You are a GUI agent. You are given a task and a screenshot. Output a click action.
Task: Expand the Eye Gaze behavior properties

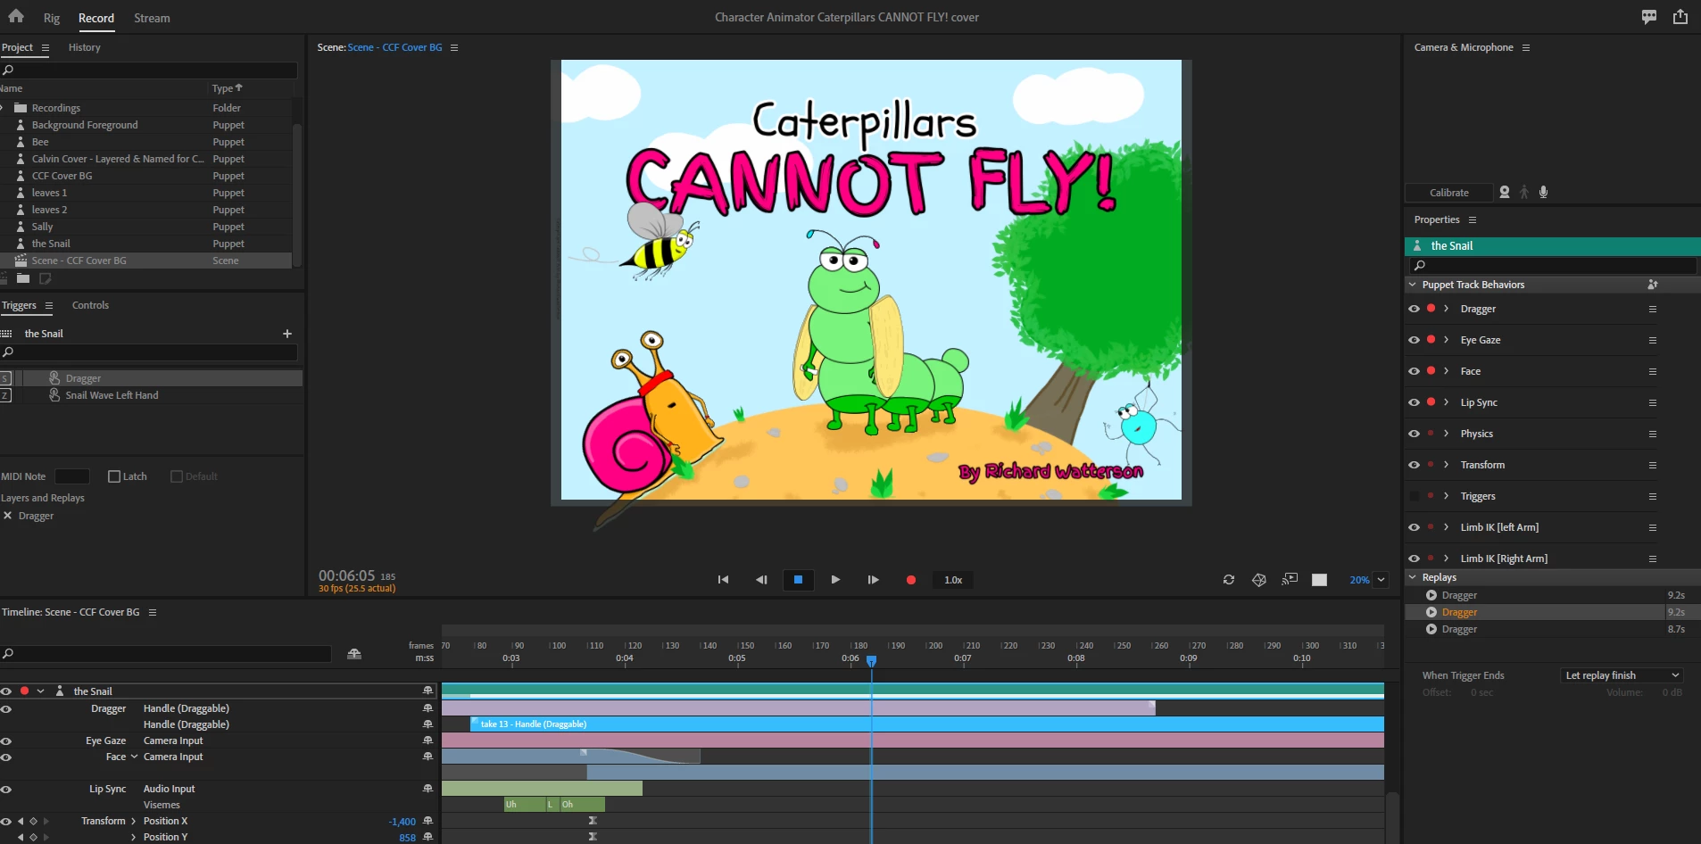(x=1446, y=340)
